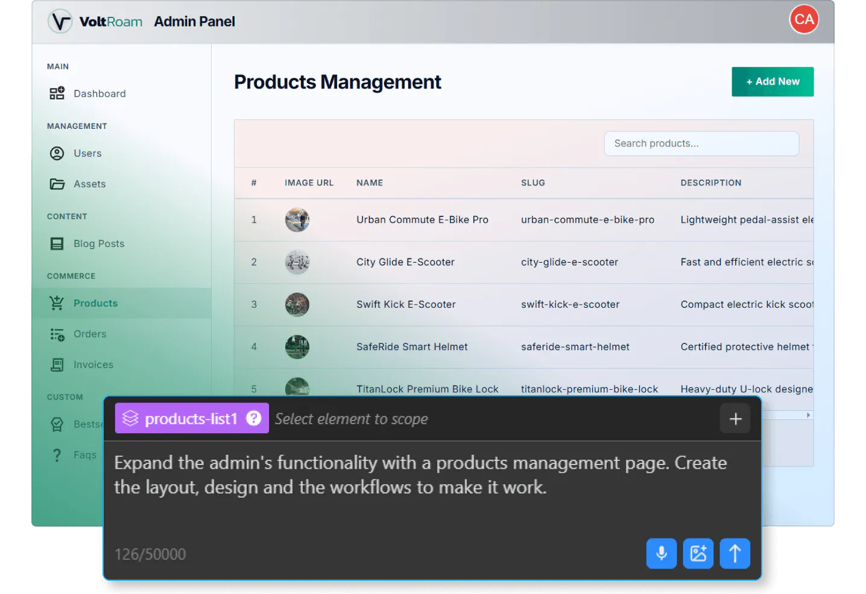The image size is (866, 594).
Task: Click the Users profile icon
Action: click(57, 154)
